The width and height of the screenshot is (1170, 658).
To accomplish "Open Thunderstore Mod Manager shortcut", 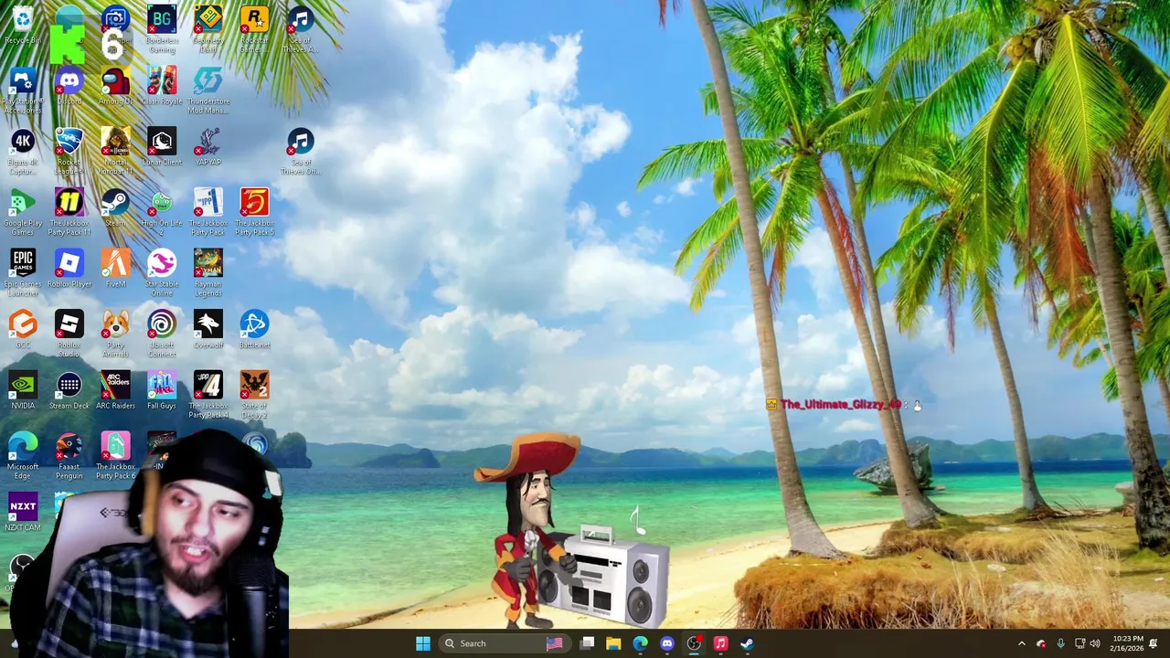I will 208,91.
